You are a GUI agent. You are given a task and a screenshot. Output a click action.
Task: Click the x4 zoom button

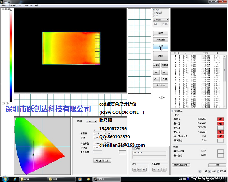(x=140, y=170)
